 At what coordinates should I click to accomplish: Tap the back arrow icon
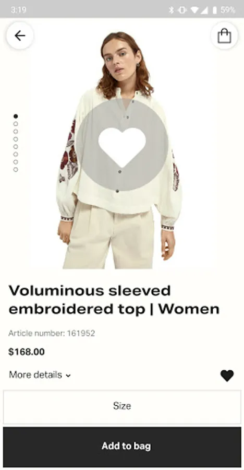click(x=20, y=36)
